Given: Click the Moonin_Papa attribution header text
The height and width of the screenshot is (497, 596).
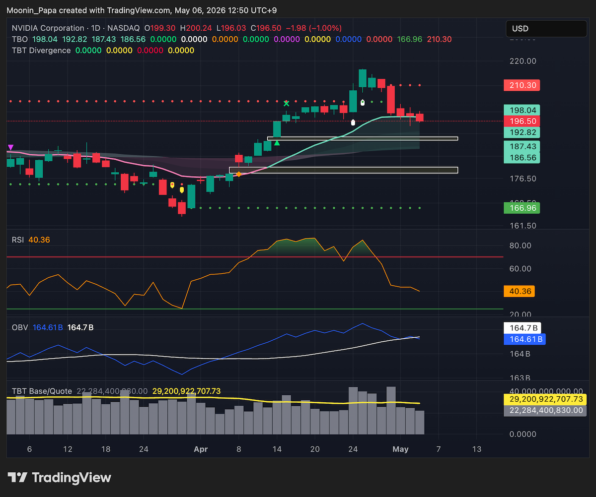Looking at the screenshot, I should pos(142,10).
